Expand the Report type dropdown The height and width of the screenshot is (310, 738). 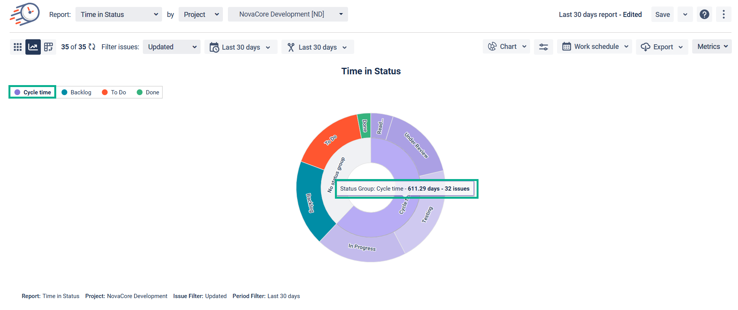(119, 14)
